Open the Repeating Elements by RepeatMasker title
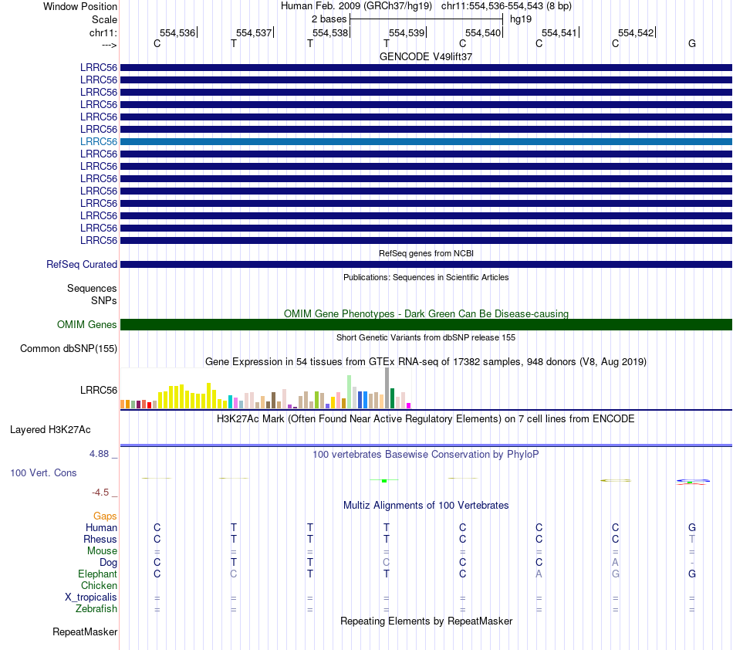Image resolution: width=733 pixels, height=650 pixels. [x=426, y=621]
